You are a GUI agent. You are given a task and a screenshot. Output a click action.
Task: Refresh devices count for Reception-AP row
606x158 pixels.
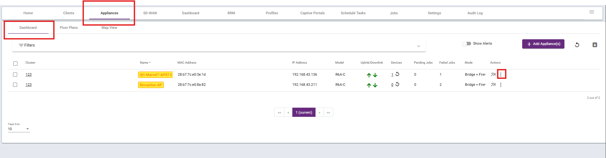click(x=397, y=84)
